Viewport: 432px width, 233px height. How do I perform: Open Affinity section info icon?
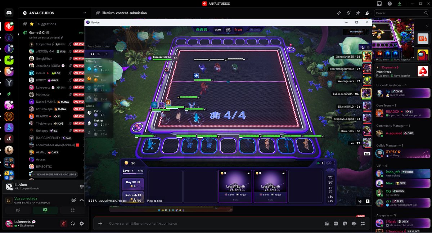[x=111, y=61]
